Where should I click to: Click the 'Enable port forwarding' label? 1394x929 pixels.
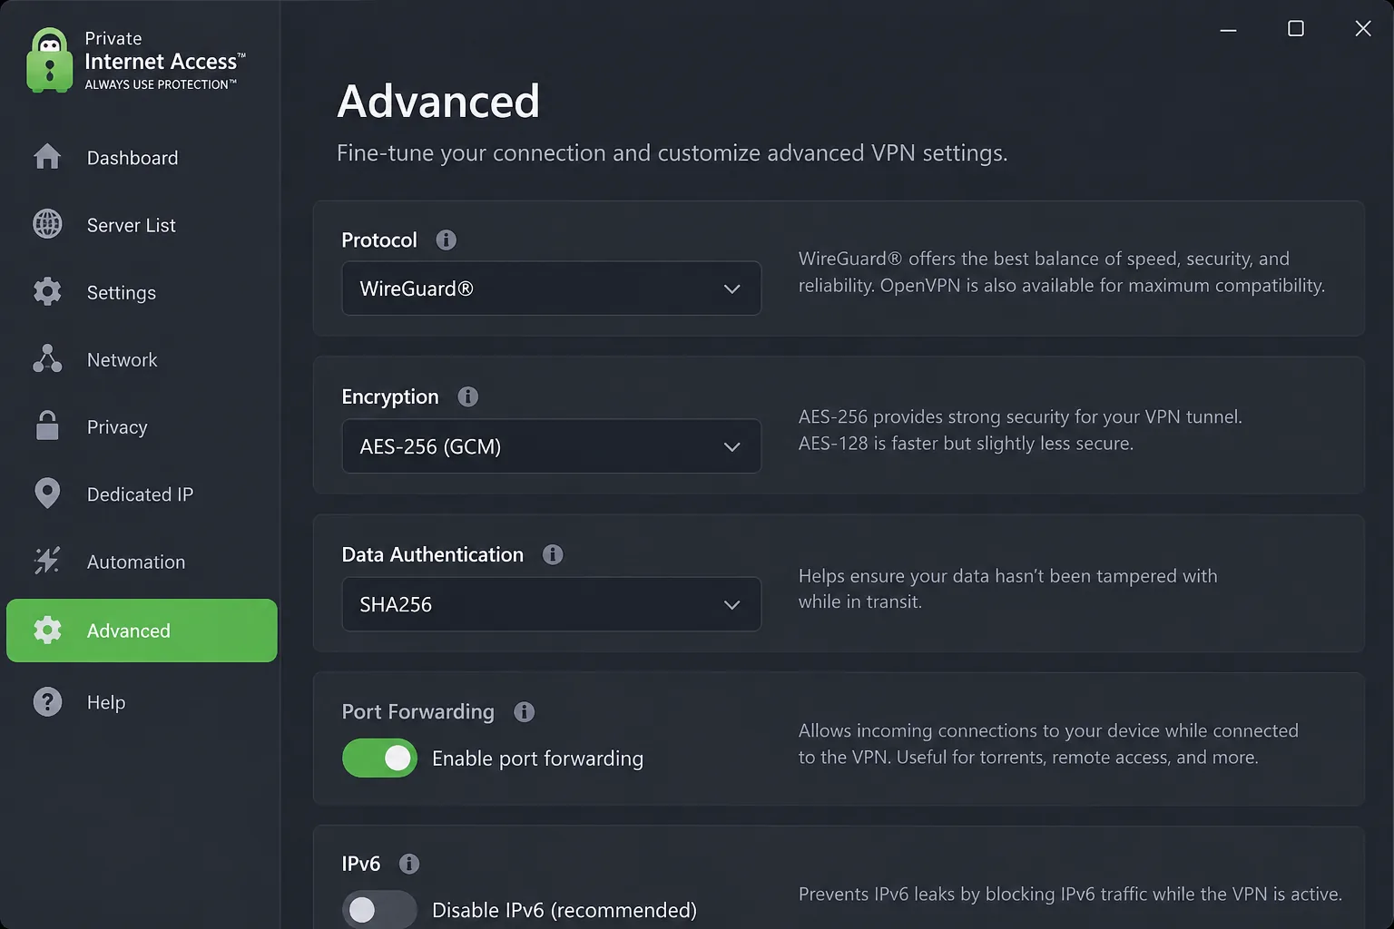point(537,758)
